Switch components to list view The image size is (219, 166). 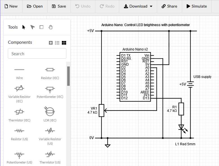click(x=57, y=43)
